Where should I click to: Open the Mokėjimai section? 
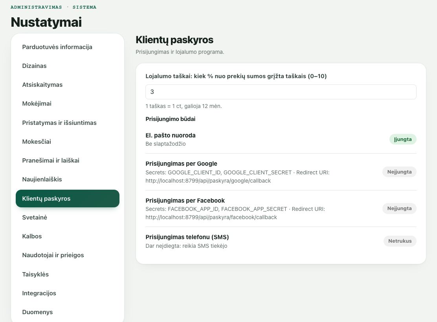(68, 104)
